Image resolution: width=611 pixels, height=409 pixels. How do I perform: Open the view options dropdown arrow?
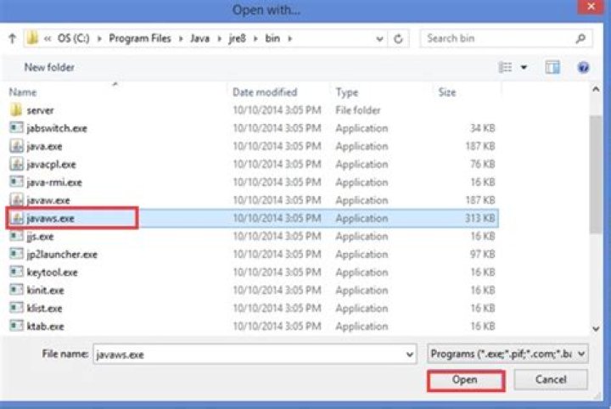pos(524,67)
